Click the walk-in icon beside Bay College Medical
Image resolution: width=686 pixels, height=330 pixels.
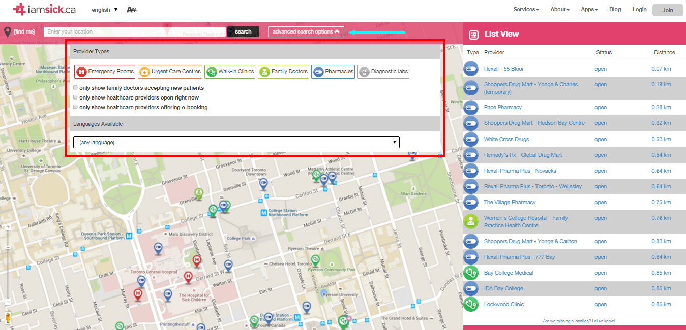471,273
